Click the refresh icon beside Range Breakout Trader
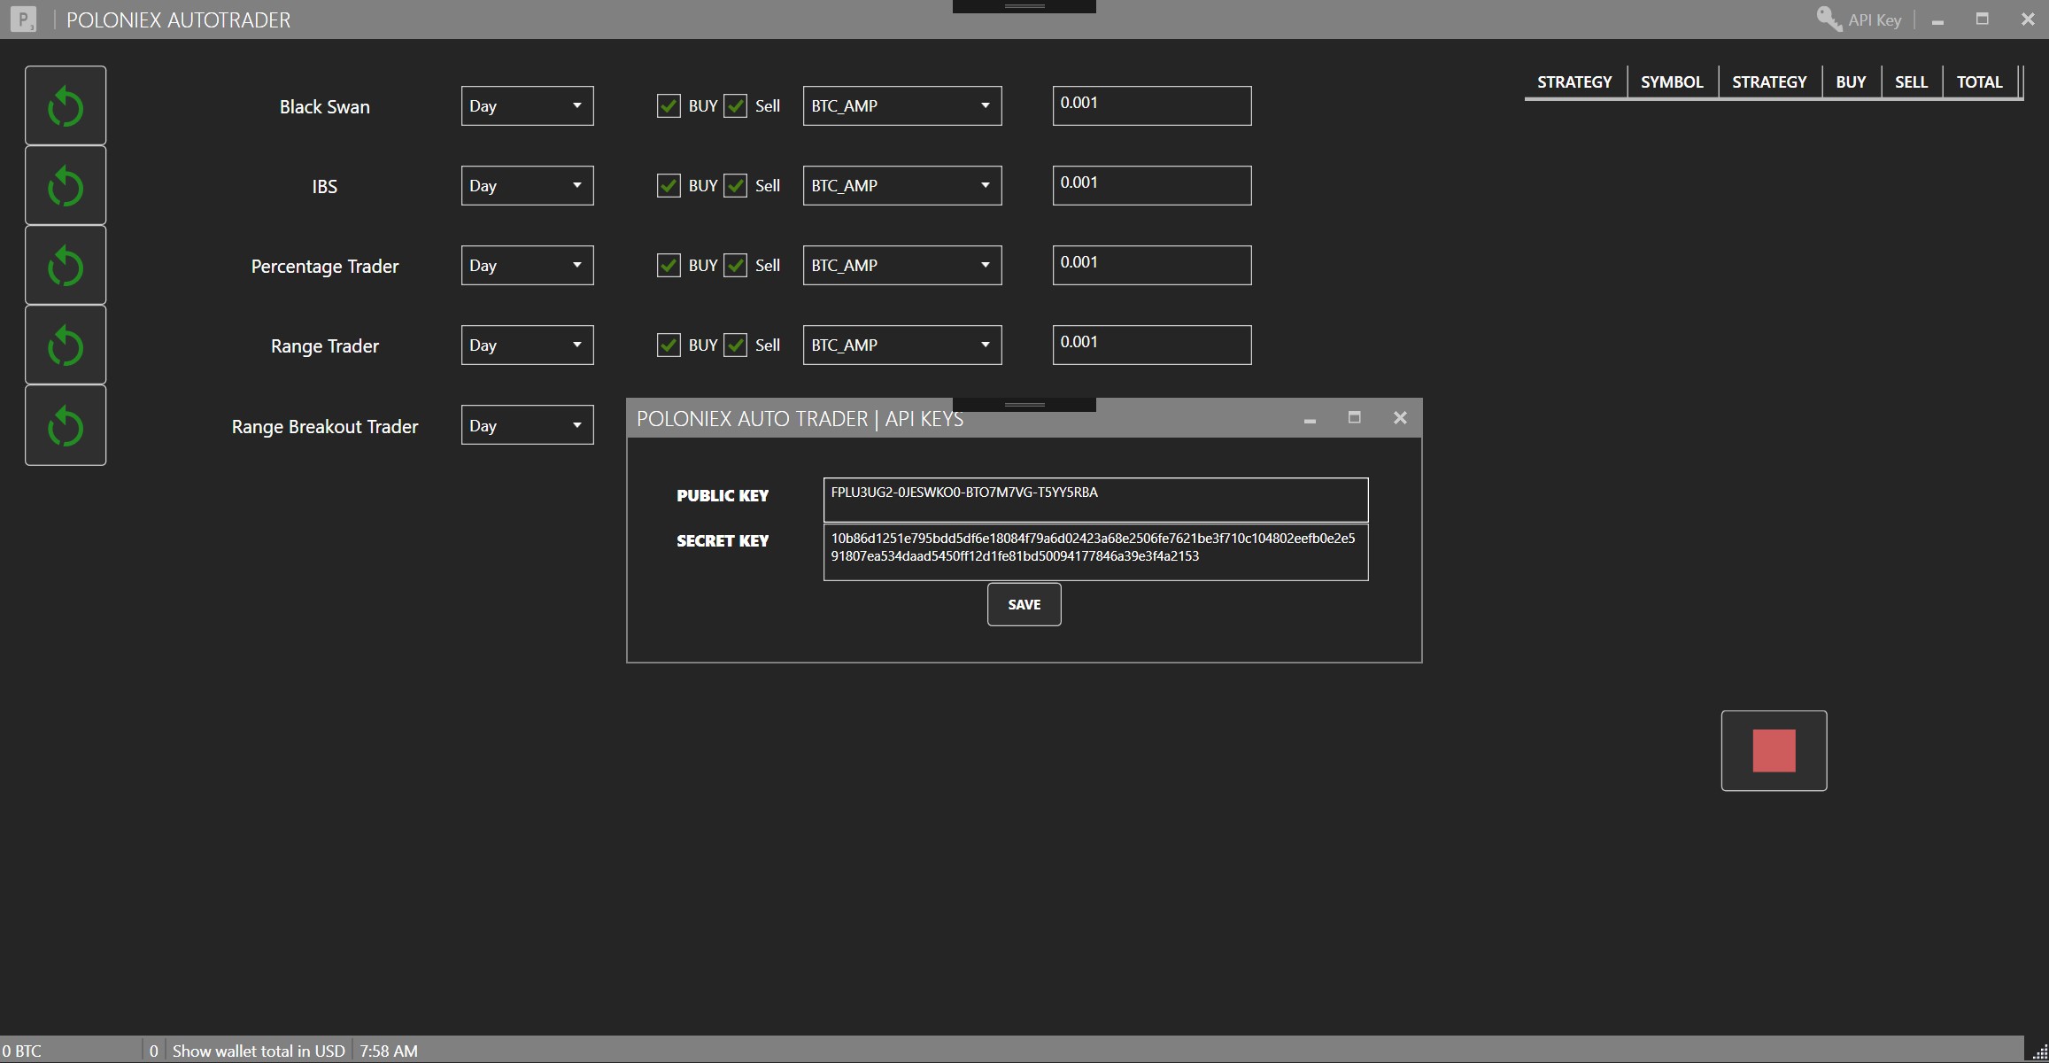Screen dimensions: 2049x1063 coord(66,425)
